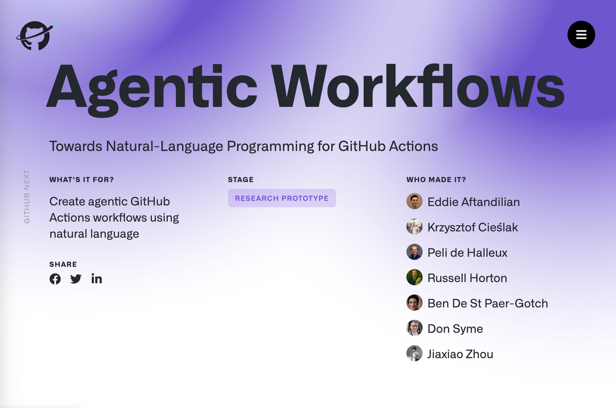Viewport: 616px width, 408px height.
Task: Click Krzysztof Cieślak's avatar photo
Action: 415,227
